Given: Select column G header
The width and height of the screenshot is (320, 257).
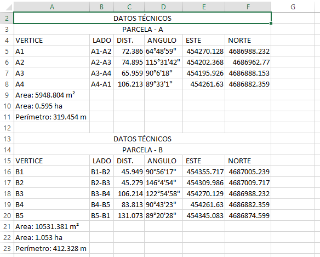Looking at the screenshot, I should click(x=293, y=7).
